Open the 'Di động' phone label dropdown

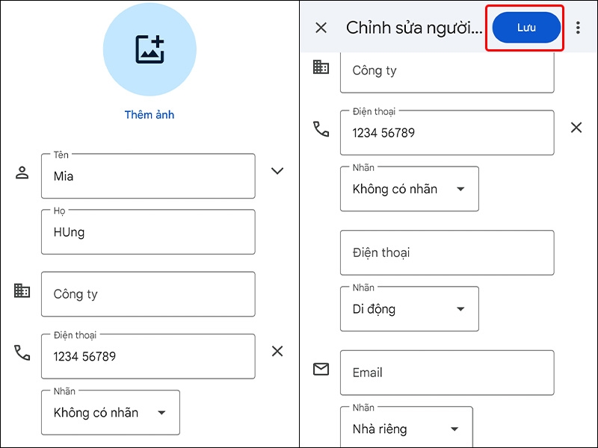(x=409, y=308)
